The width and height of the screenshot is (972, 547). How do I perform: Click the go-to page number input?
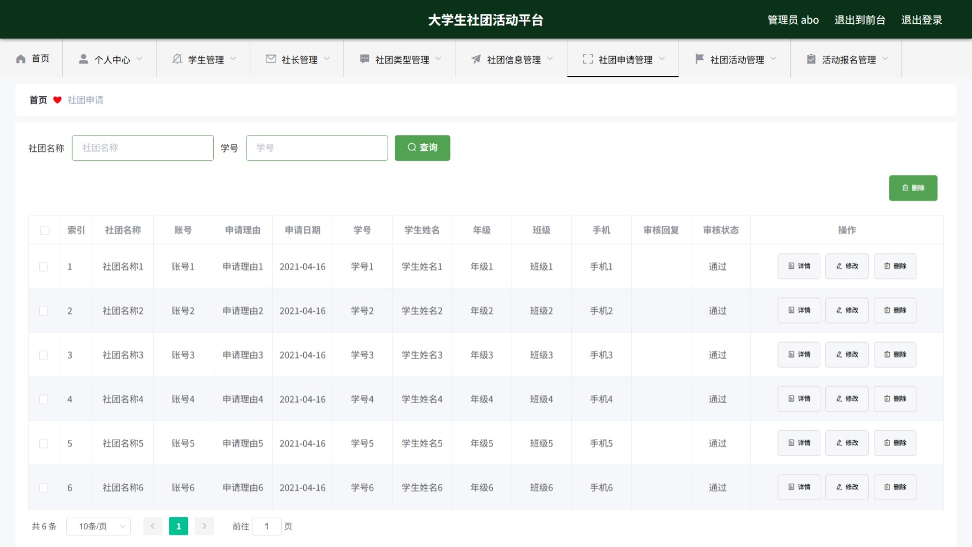(x=267, y=527)
